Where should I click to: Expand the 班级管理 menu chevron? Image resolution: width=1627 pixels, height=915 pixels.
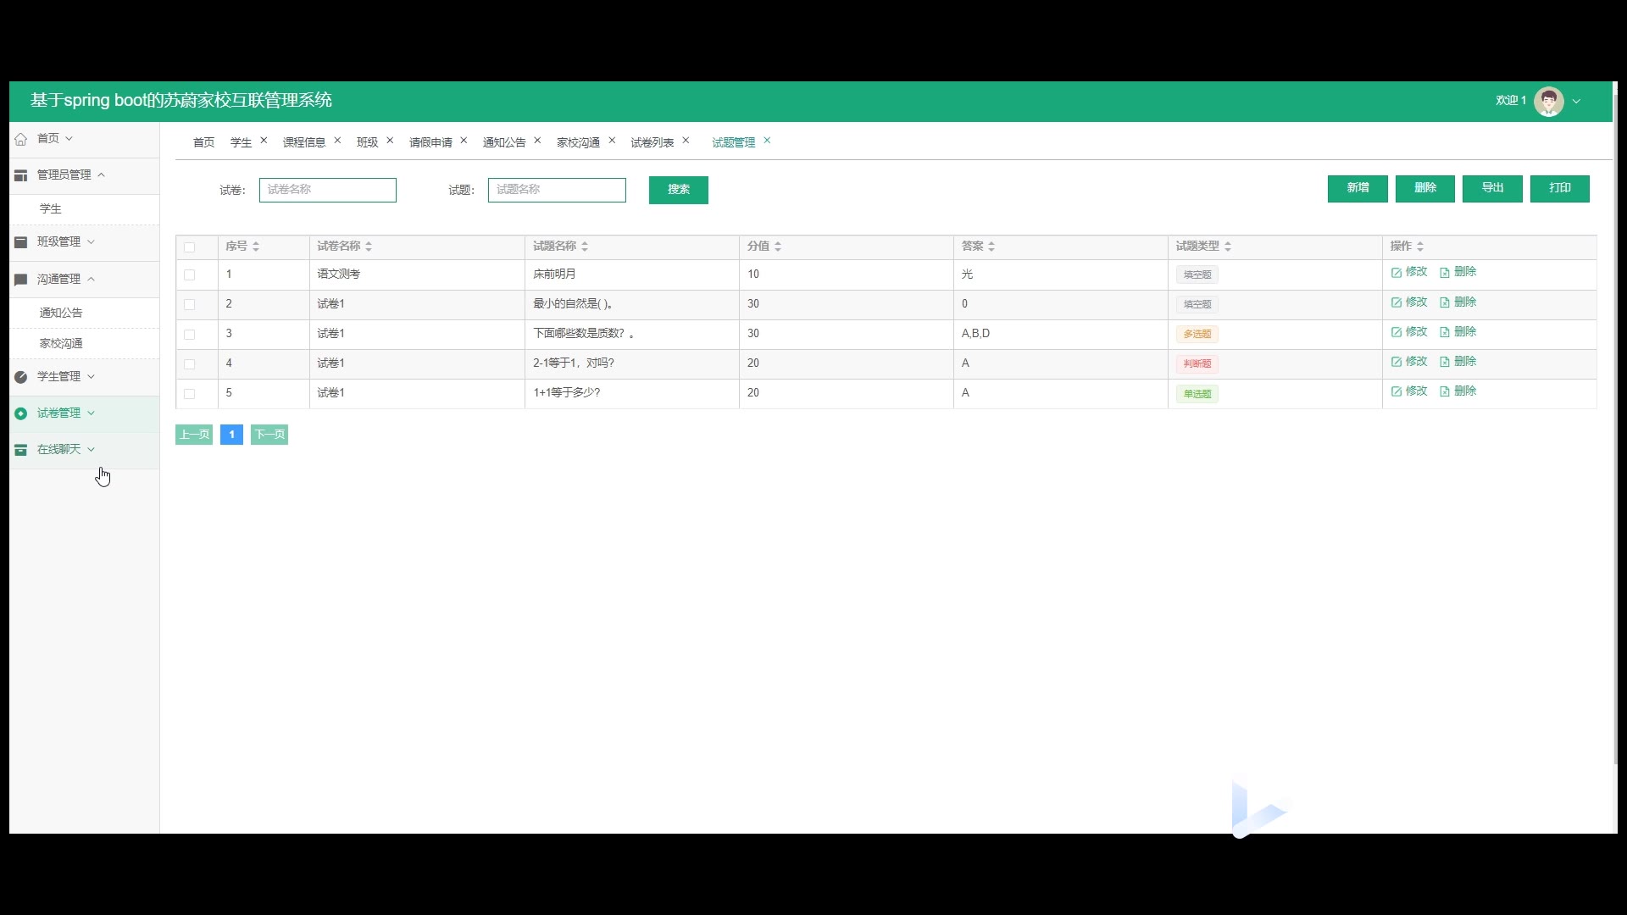91,242
